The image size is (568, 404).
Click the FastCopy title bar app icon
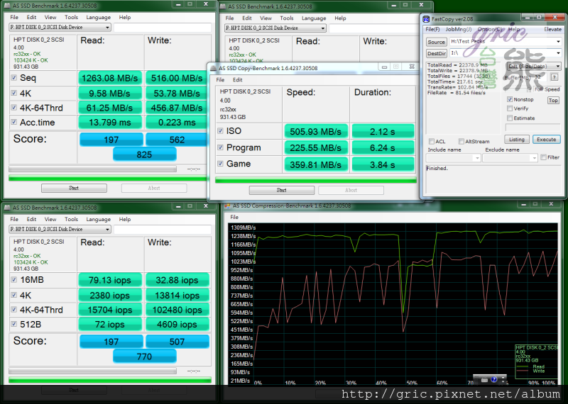(x=426, y=19)
